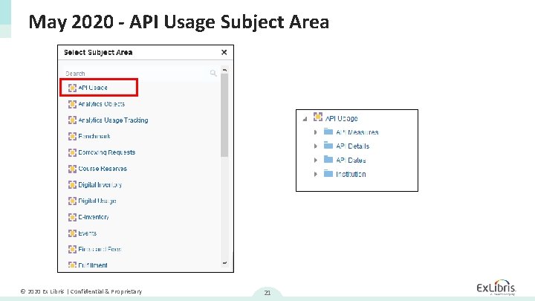Click the scrollbar up arrow
The width and height of the screenshot is (535, 301).
pos(224,70)
